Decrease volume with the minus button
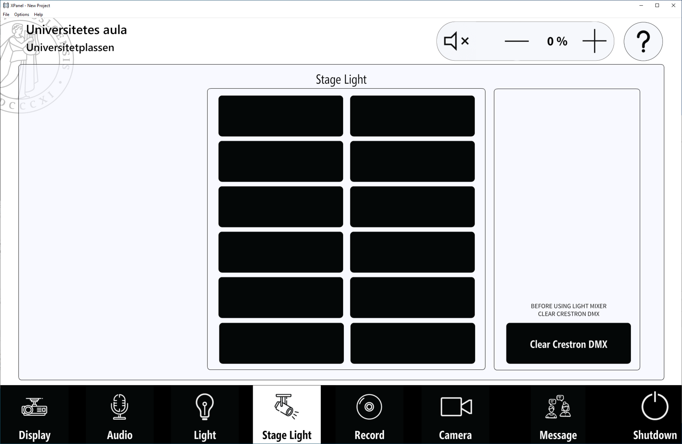This screenshot has width=682, height=444. pos(516,41)
